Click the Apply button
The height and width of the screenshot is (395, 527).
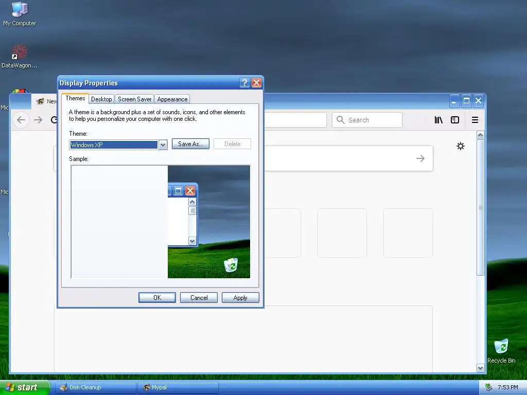pos(240,298)
